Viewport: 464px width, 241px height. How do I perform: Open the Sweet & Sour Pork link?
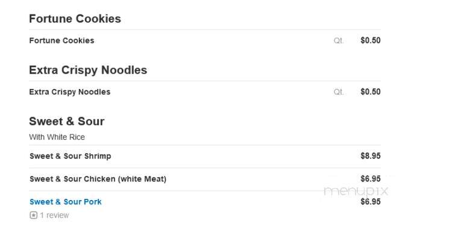click(x=66, y=202)
